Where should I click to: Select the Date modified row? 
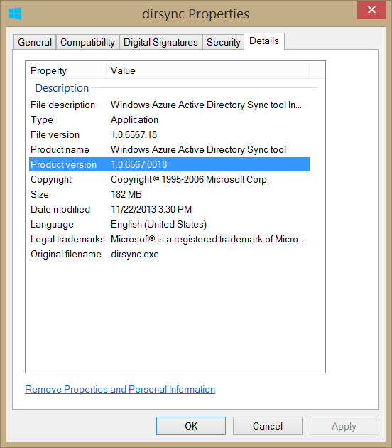click(169, 209)
